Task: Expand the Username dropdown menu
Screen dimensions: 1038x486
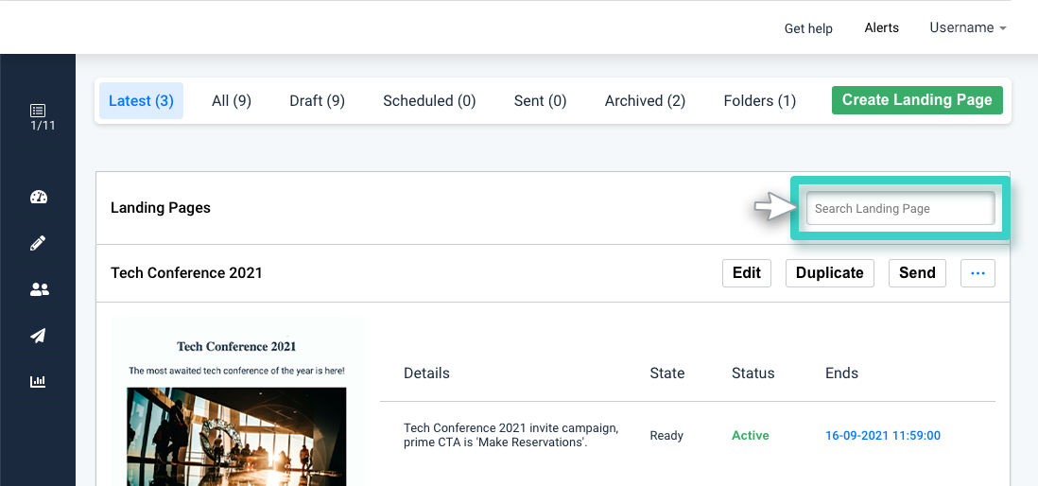Action: tap(968, 27)
